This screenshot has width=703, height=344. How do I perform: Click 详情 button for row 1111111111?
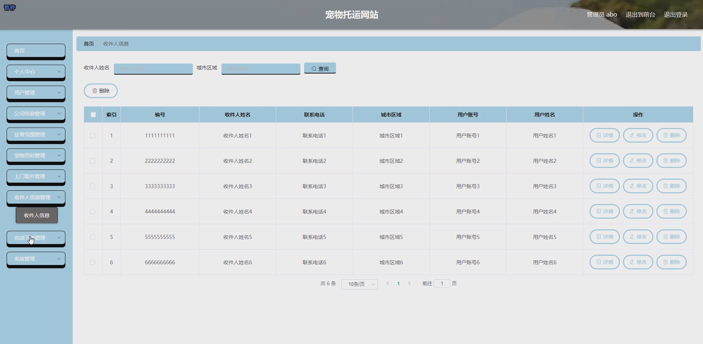pos(605,135)
